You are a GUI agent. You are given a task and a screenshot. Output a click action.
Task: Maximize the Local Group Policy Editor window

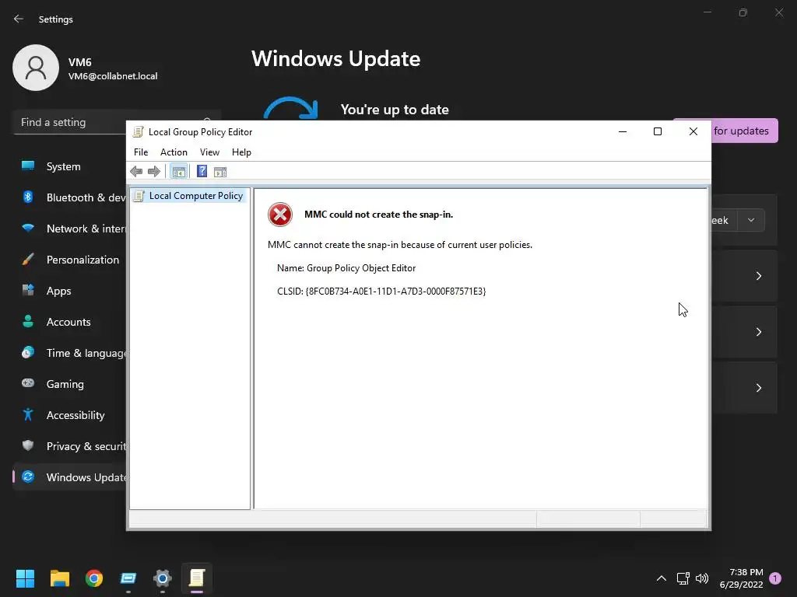pyautogui.click(x=658, y=131)
